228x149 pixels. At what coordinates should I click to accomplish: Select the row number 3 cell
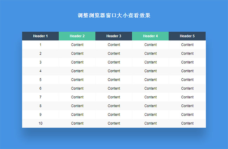[40, 62]
